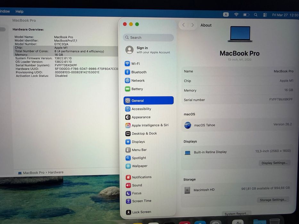Screen dimensions: 299x224
Task: Click the macOS Tahoe logo icon
Action: (x=188, y=125)
